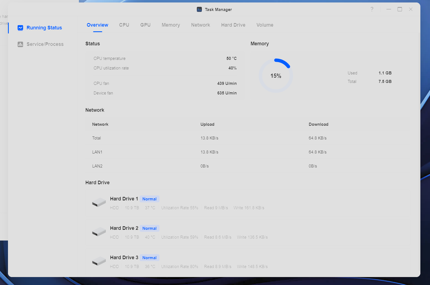The width and height of the screenshot is (430, 285).
Task: Select Service/Process in the sidebar
Action: (45, 44)
